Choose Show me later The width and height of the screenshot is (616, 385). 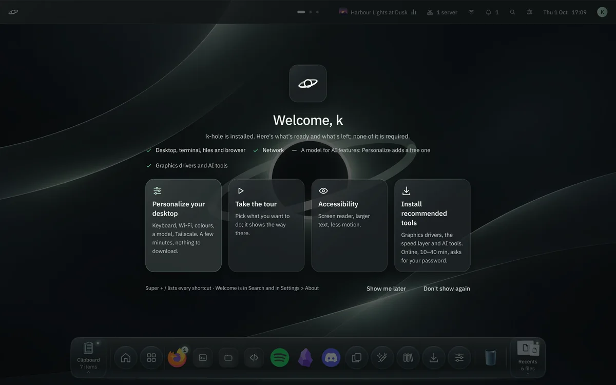386,288
